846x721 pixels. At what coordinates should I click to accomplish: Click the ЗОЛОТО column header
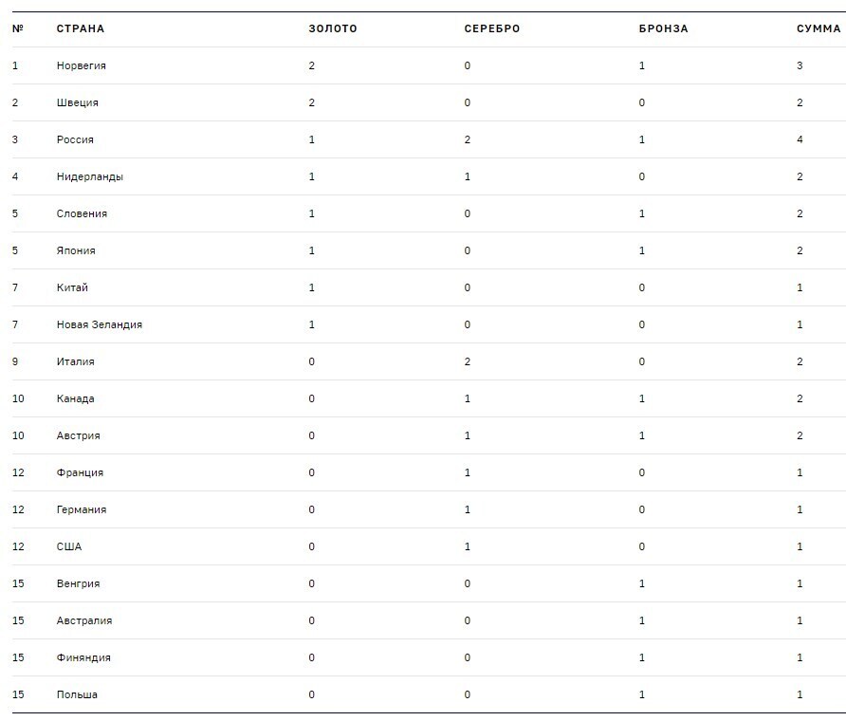[x=333, y=28]
